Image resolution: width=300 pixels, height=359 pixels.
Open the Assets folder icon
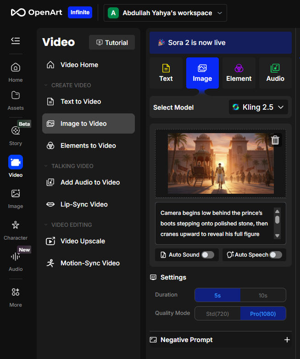click(16, 99)
